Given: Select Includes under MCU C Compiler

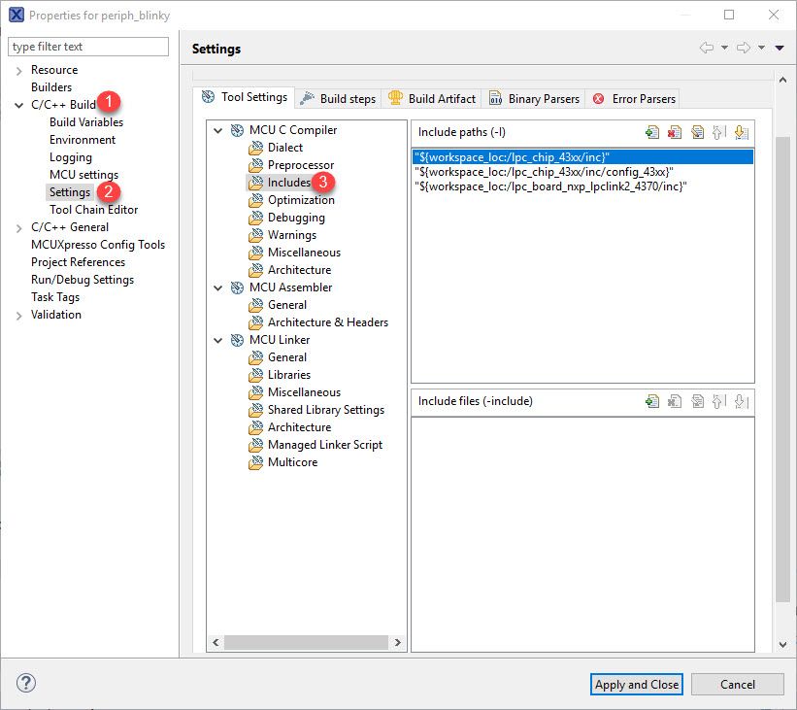Looking at the screenshot, I should pos(288,183).
